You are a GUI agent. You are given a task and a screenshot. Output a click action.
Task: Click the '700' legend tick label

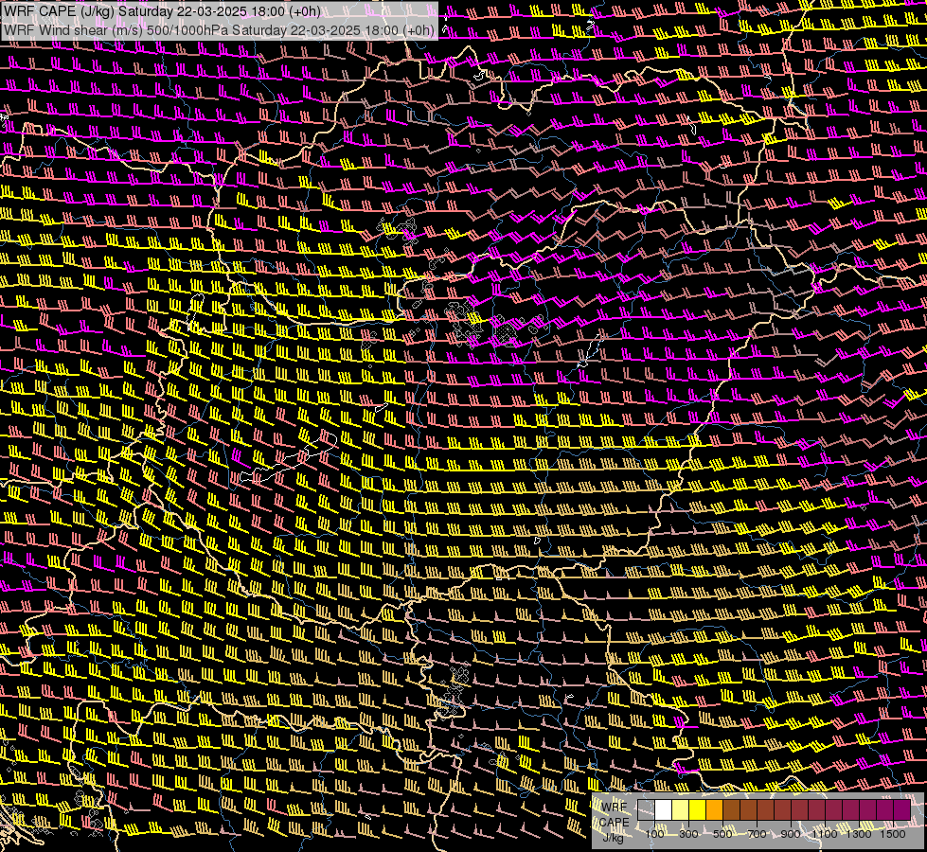(x=757, y=834)
